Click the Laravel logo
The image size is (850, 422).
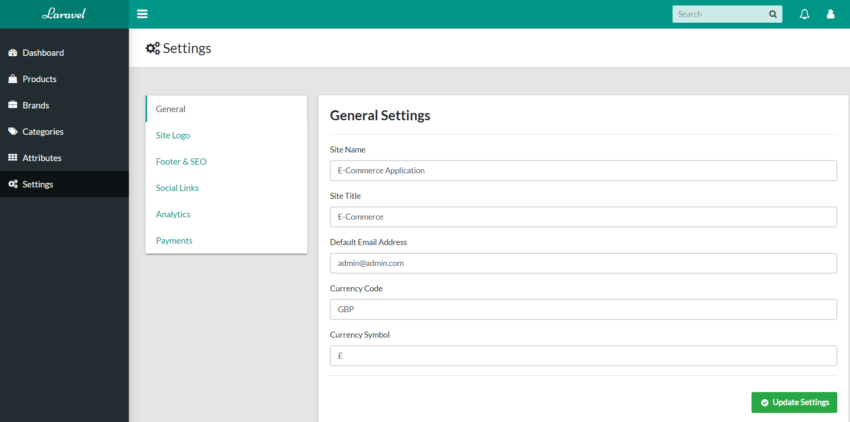(64, 14)
